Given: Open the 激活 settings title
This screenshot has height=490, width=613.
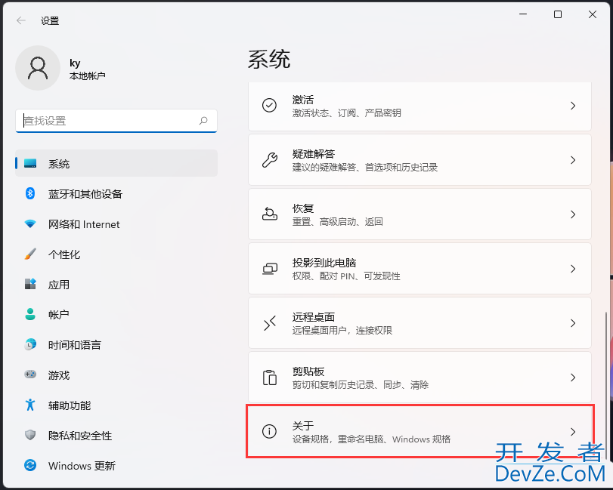Looking at the screenshot, I should pos(303,100).
